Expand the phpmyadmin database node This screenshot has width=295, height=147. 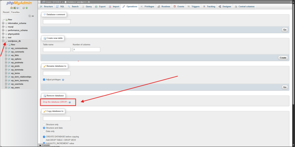[3, 34]
